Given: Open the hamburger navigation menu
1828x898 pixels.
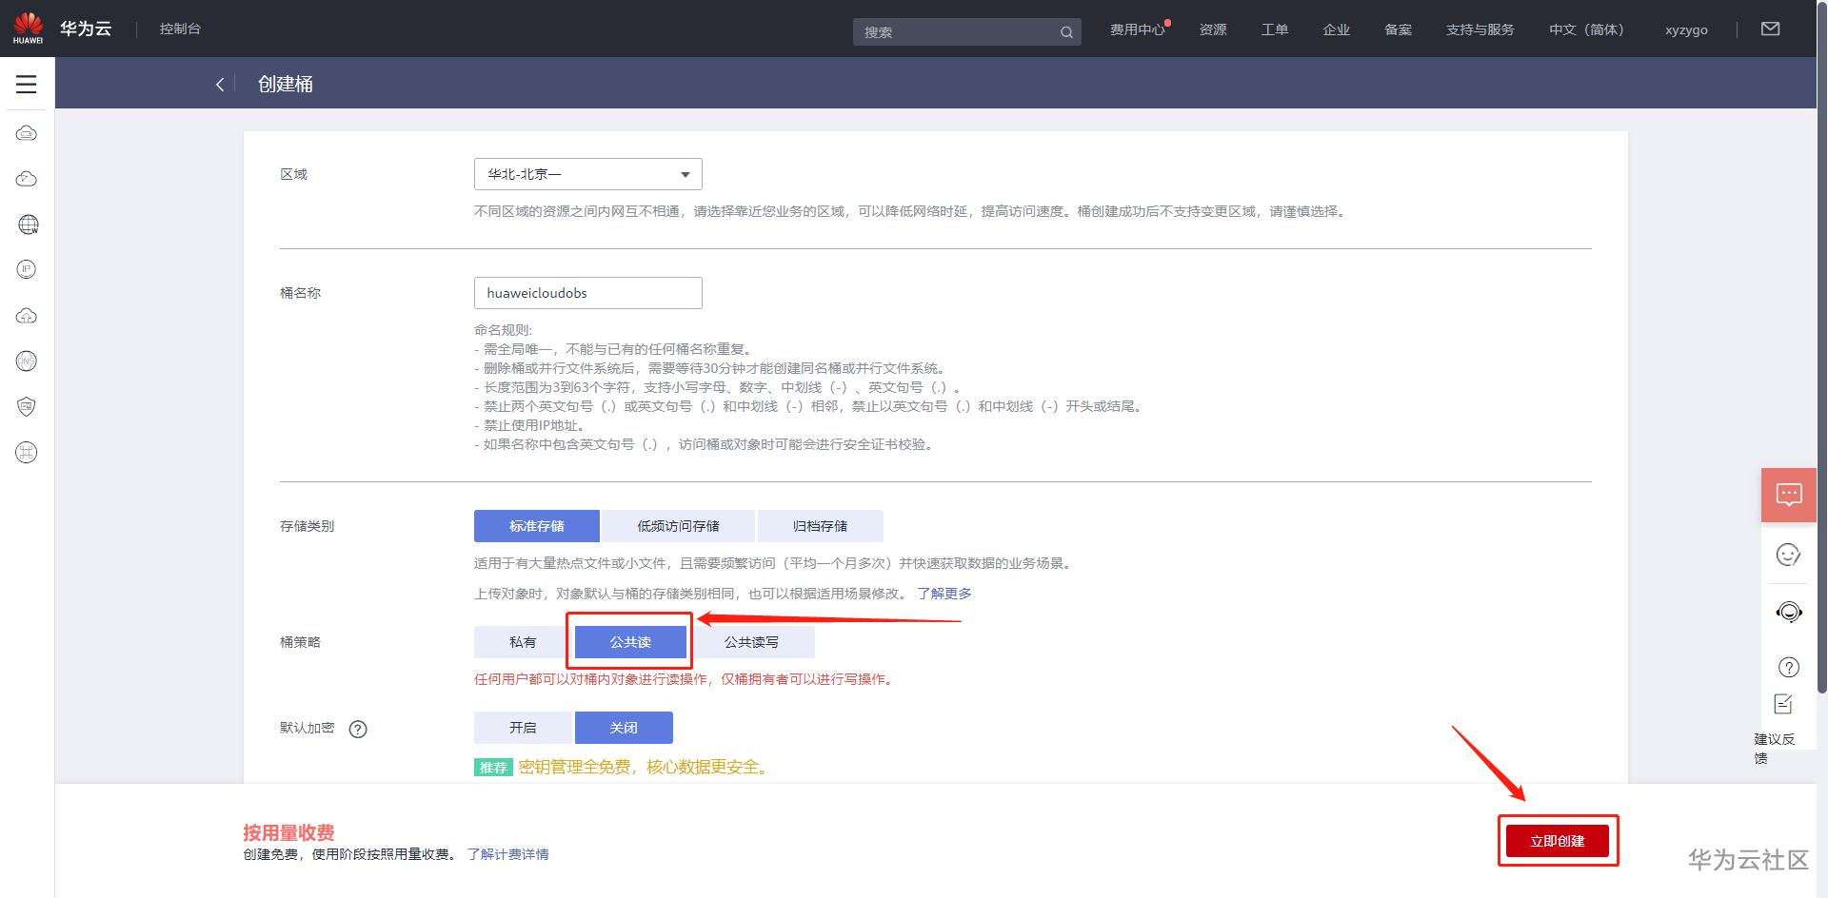Looking at the screenshot, I should [27, 84].
